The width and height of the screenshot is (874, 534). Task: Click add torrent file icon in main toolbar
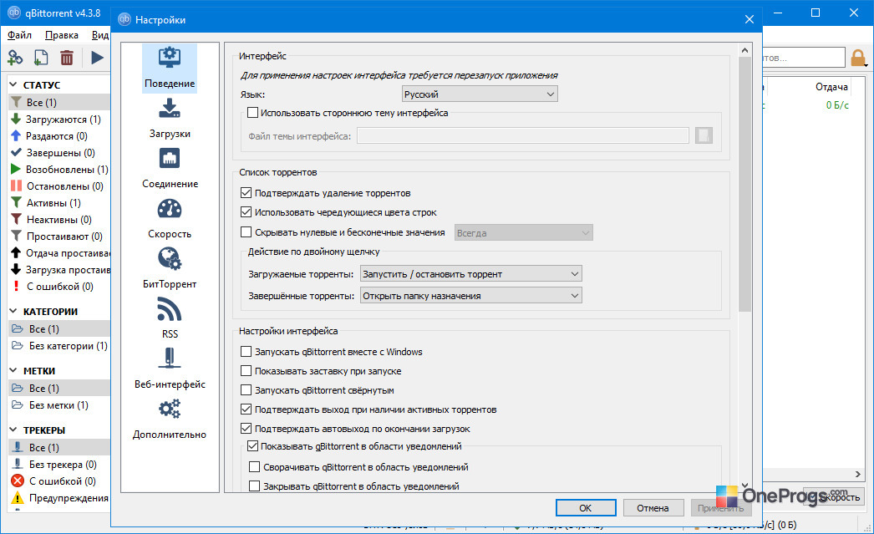pos(41,58)
